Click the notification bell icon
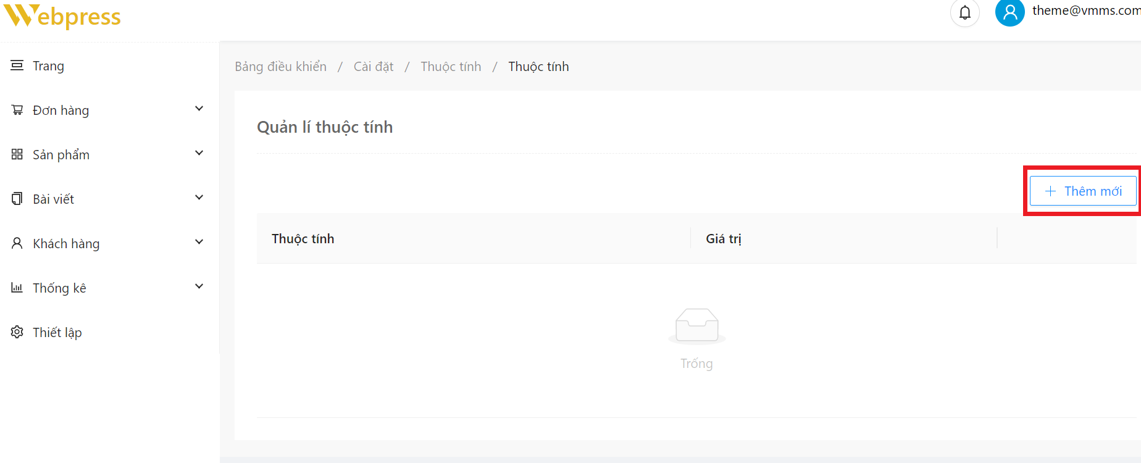 coord(965,12)
